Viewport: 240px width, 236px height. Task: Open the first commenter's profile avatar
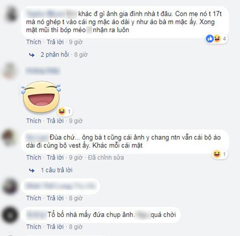point(11,14)
